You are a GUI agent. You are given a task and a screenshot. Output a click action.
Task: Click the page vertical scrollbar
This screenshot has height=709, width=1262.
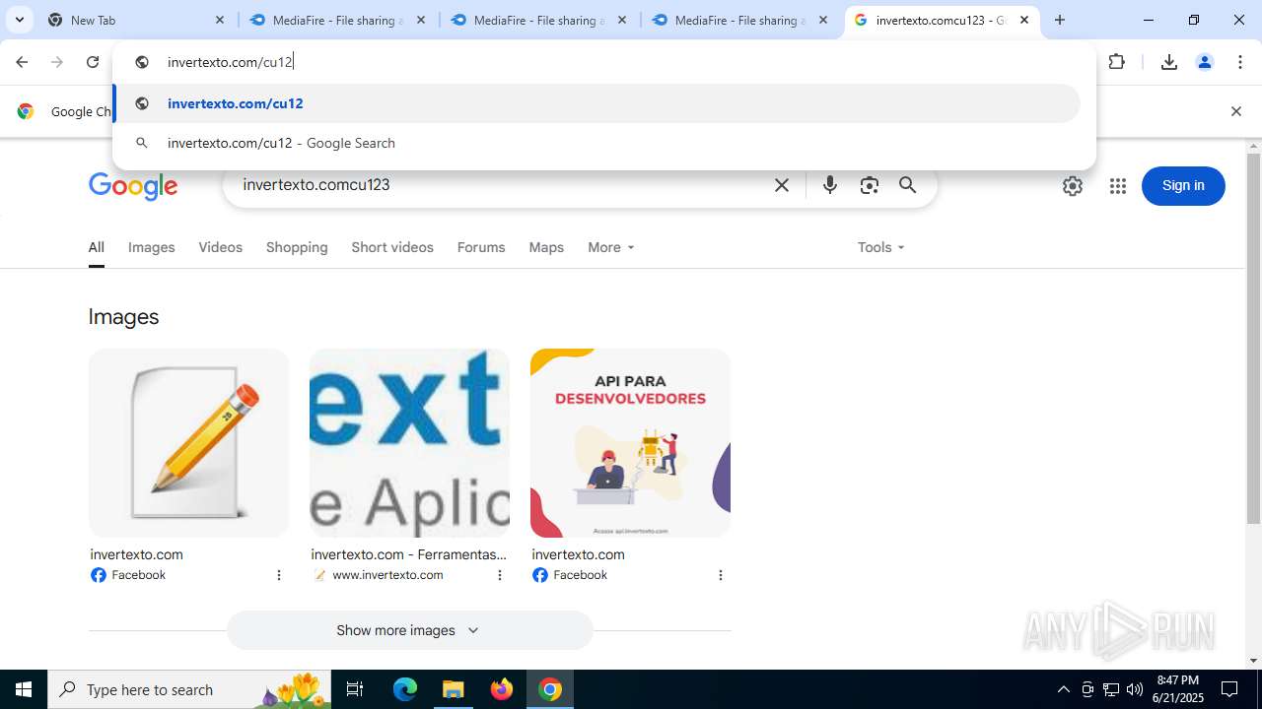1254,340
